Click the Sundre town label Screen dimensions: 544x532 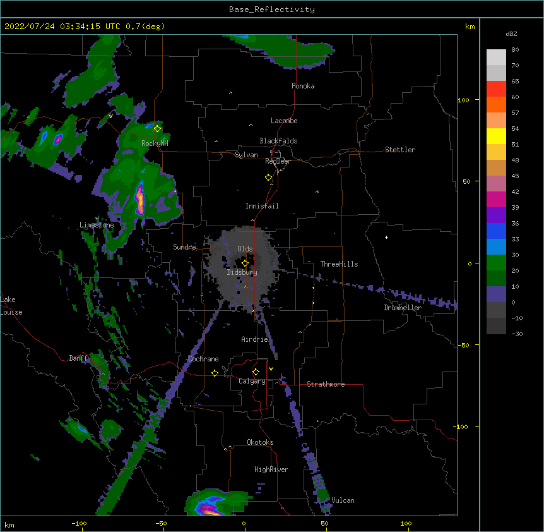tap(184, 247)
